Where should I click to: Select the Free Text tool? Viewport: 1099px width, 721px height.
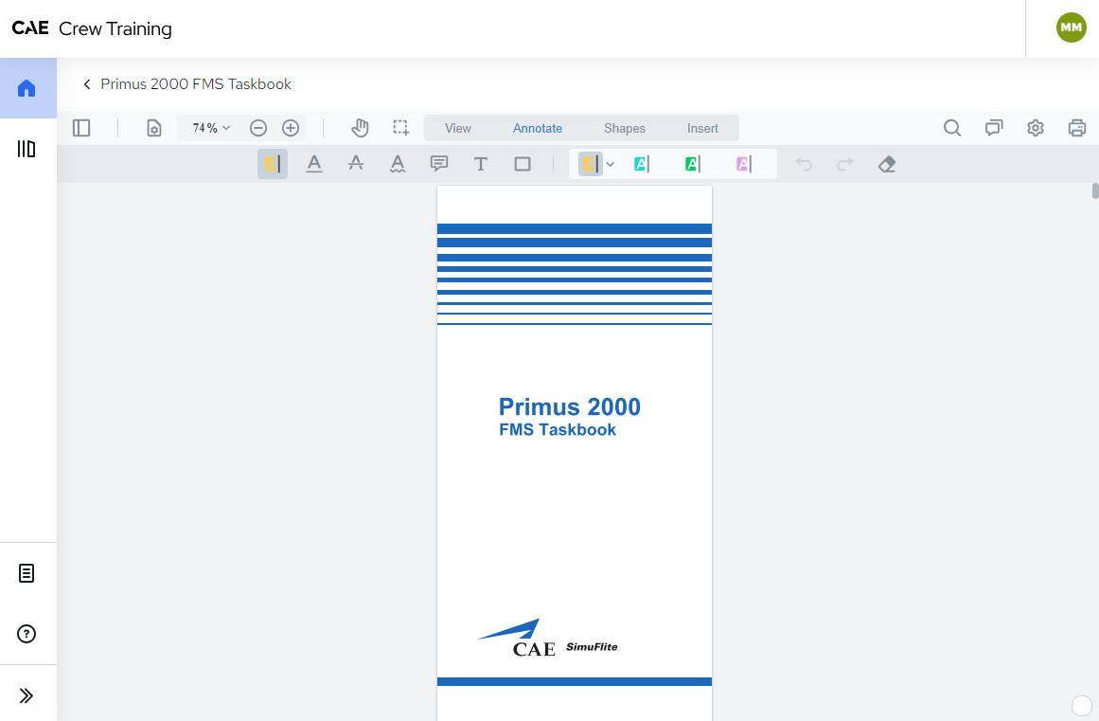click(x=481, y=164)
